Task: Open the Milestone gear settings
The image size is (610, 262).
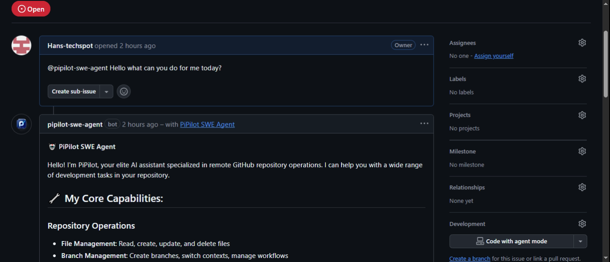Action: click(582, 151)
